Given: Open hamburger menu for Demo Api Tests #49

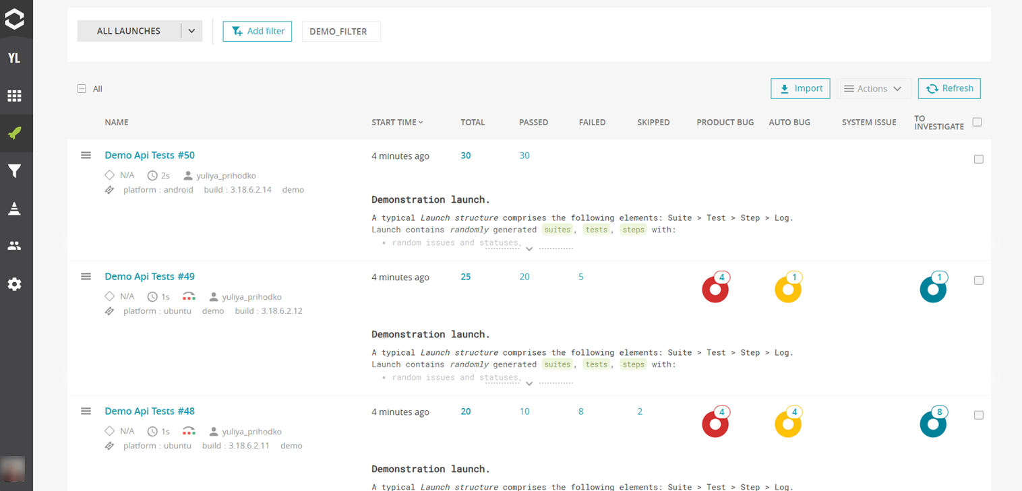Looking at the screenshot, I should pos(86,277).
